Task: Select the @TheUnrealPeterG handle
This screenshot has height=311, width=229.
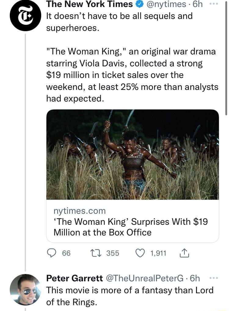Action: click(x=143, y=278)
